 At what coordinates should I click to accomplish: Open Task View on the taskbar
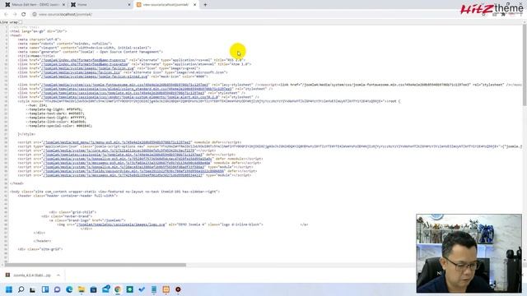point(33,289)
